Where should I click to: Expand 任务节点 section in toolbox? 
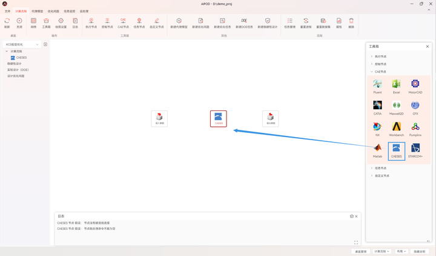(x=372, y=168)
